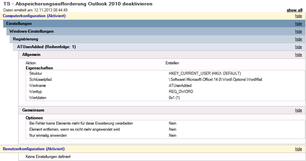
Task: Select the 'ATUserAdded' Wertname value
Action: pos(180,86)
